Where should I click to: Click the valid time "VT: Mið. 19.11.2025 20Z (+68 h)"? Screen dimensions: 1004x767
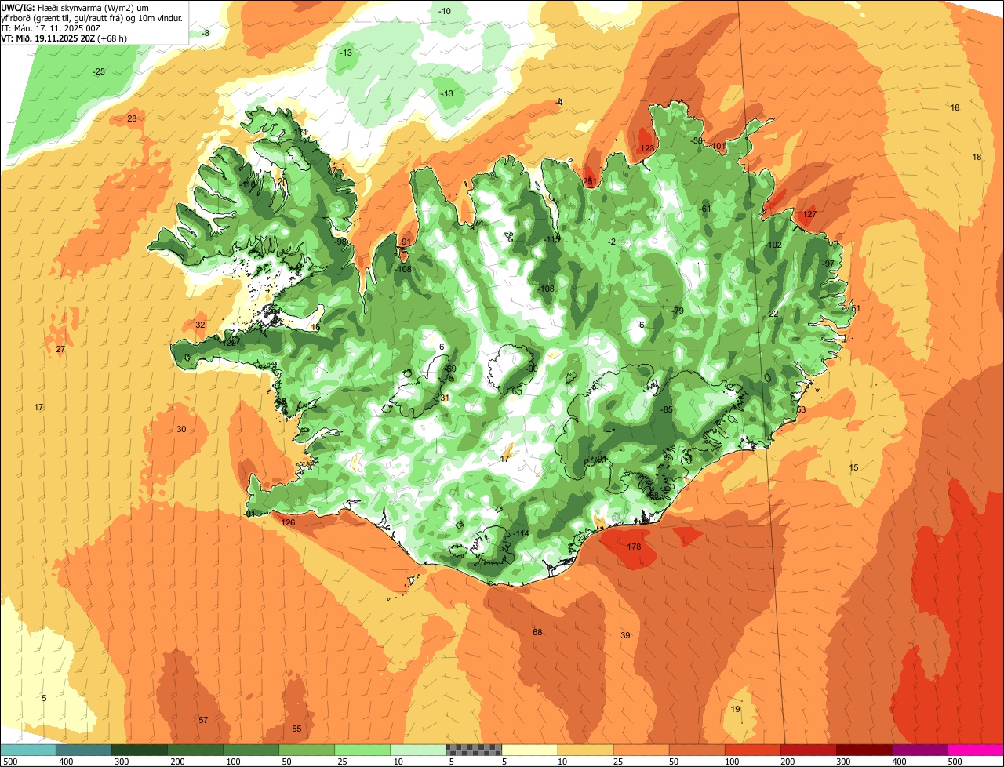coord(64,38)
